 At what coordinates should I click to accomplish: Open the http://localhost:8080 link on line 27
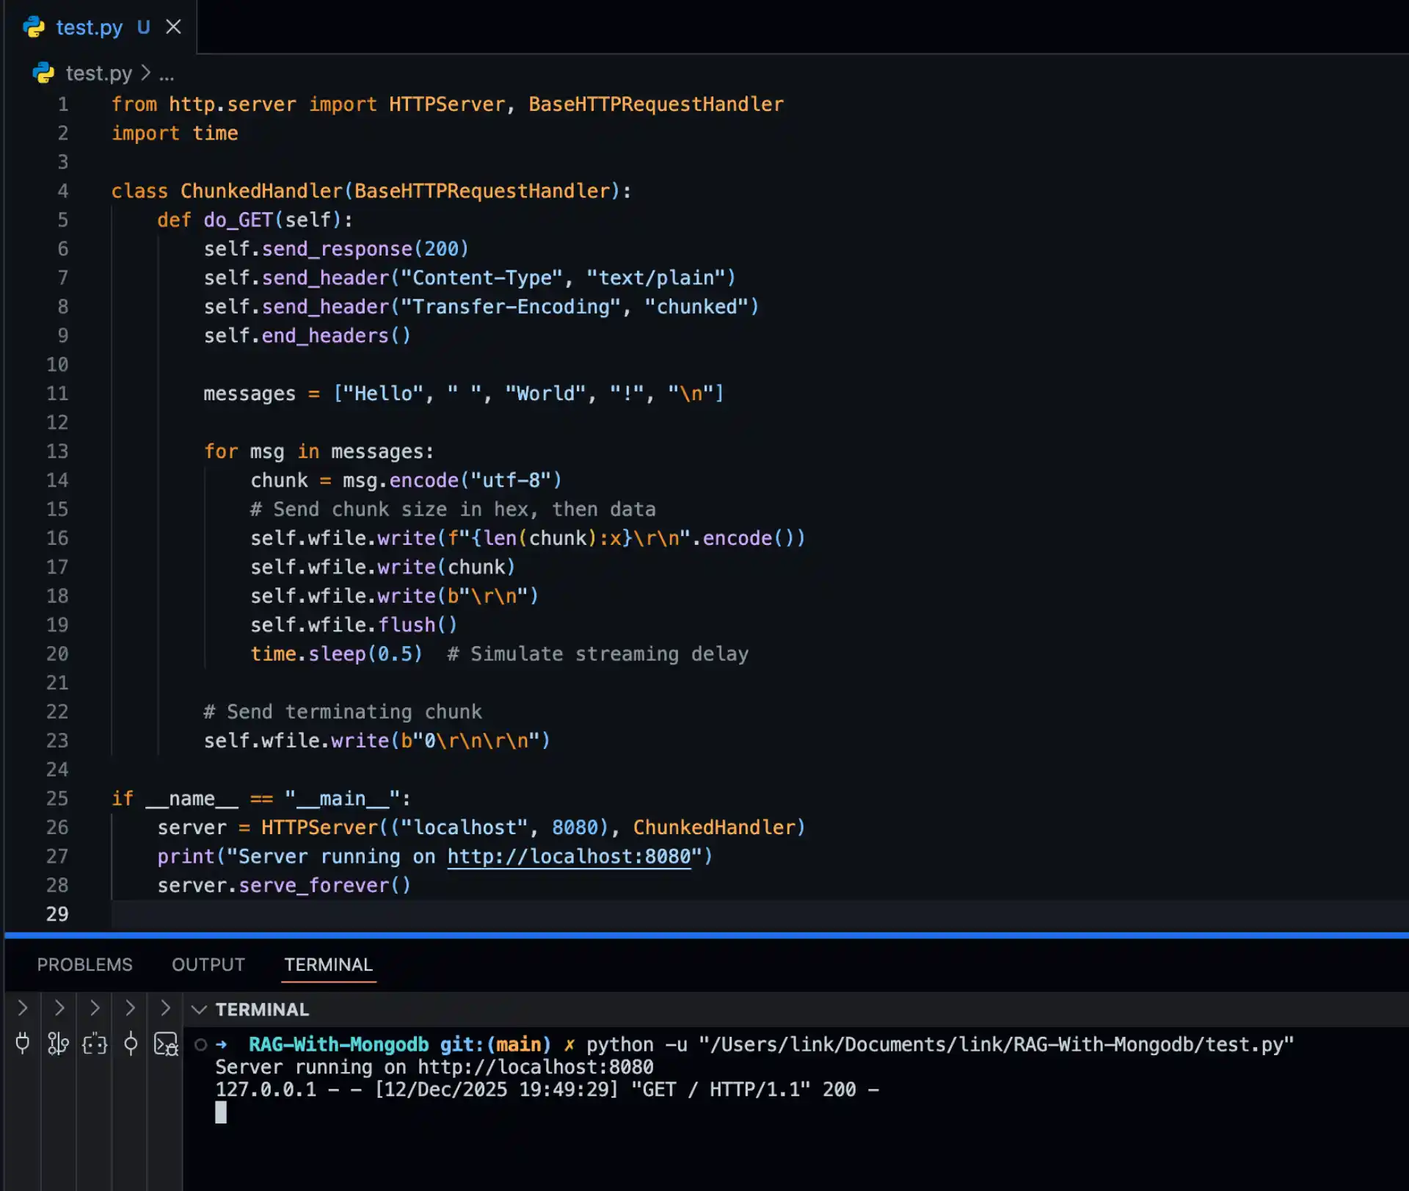point(569,856)
